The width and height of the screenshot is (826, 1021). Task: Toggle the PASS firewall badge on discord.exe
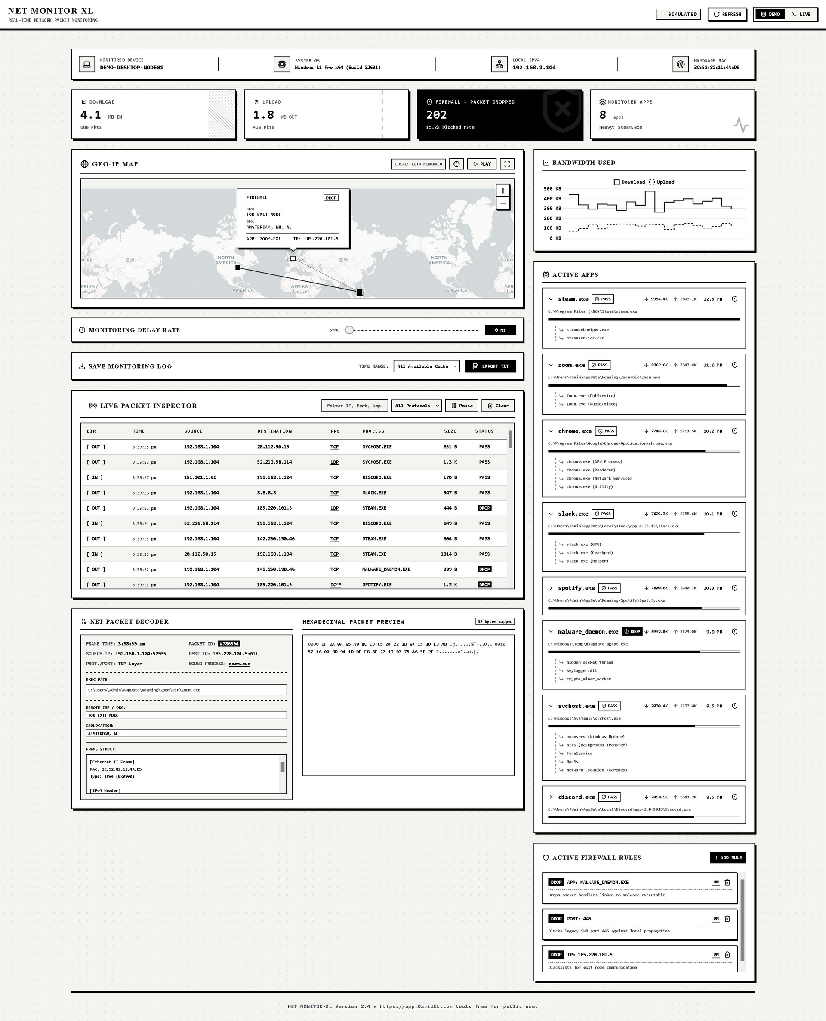click(610, 797)
